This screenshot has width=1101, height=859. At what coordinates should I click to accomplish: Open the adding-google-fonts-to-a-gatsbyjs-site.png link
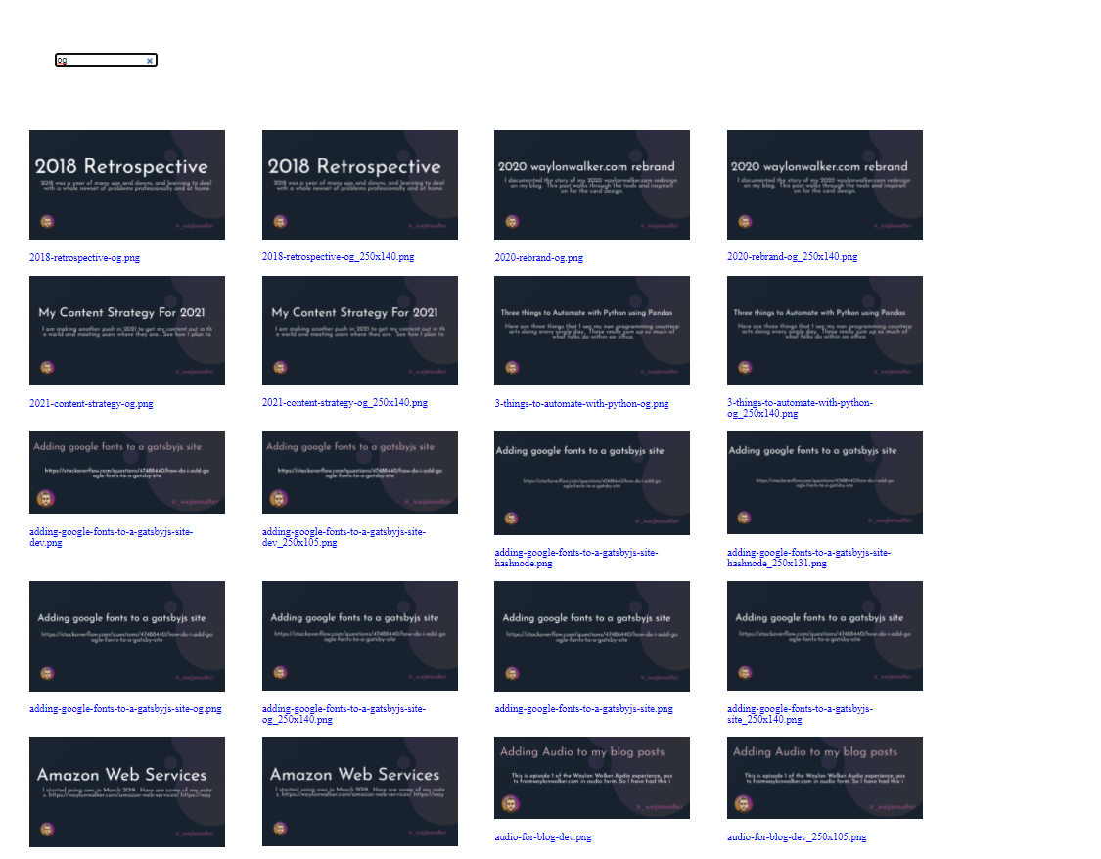(583, 709)
